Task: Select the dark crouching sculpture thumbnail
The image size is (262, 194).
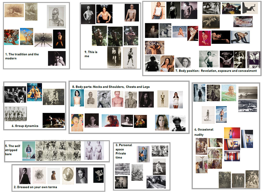Action: [99, 175]
